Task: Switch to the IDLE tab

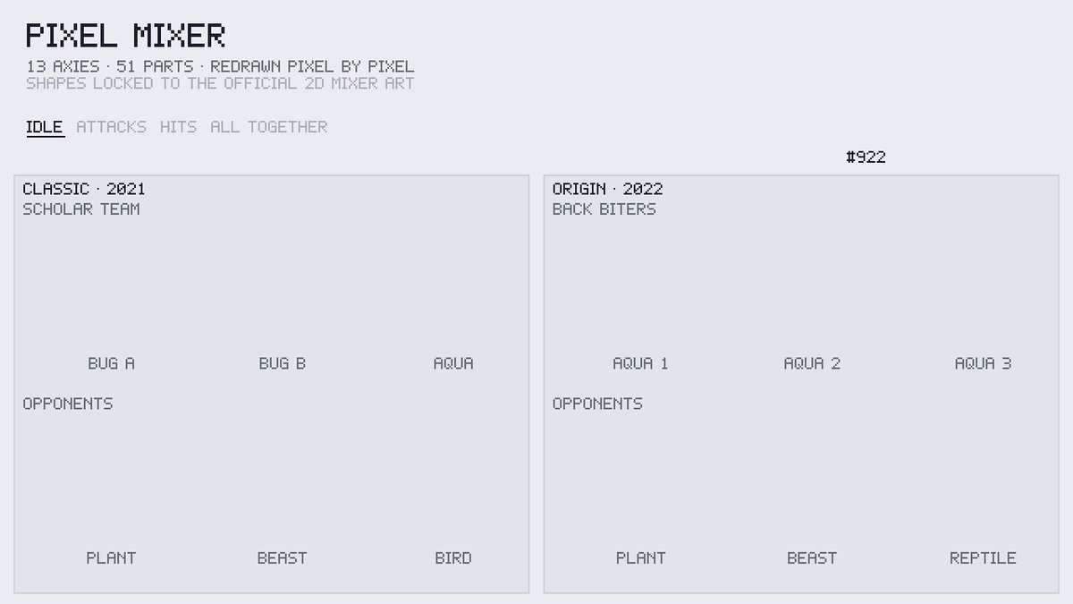Action: (45, 127)
